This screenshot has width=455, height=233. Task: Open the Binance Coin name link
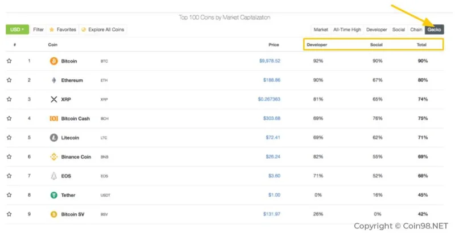[x=76, y=156]
